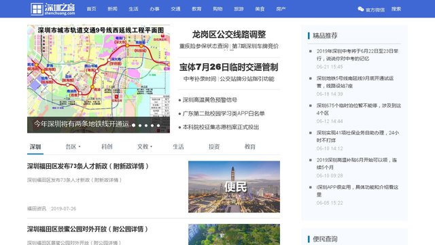Screen dimensions: 435x245
Task: Open sidebar item i深圳APP很实用
Action: pyautogui.click(x=358, y=191)
